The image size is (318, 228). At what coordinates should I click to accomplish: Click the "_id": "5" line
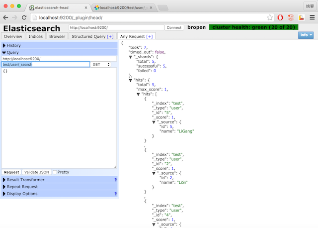[x=162, y=113]
